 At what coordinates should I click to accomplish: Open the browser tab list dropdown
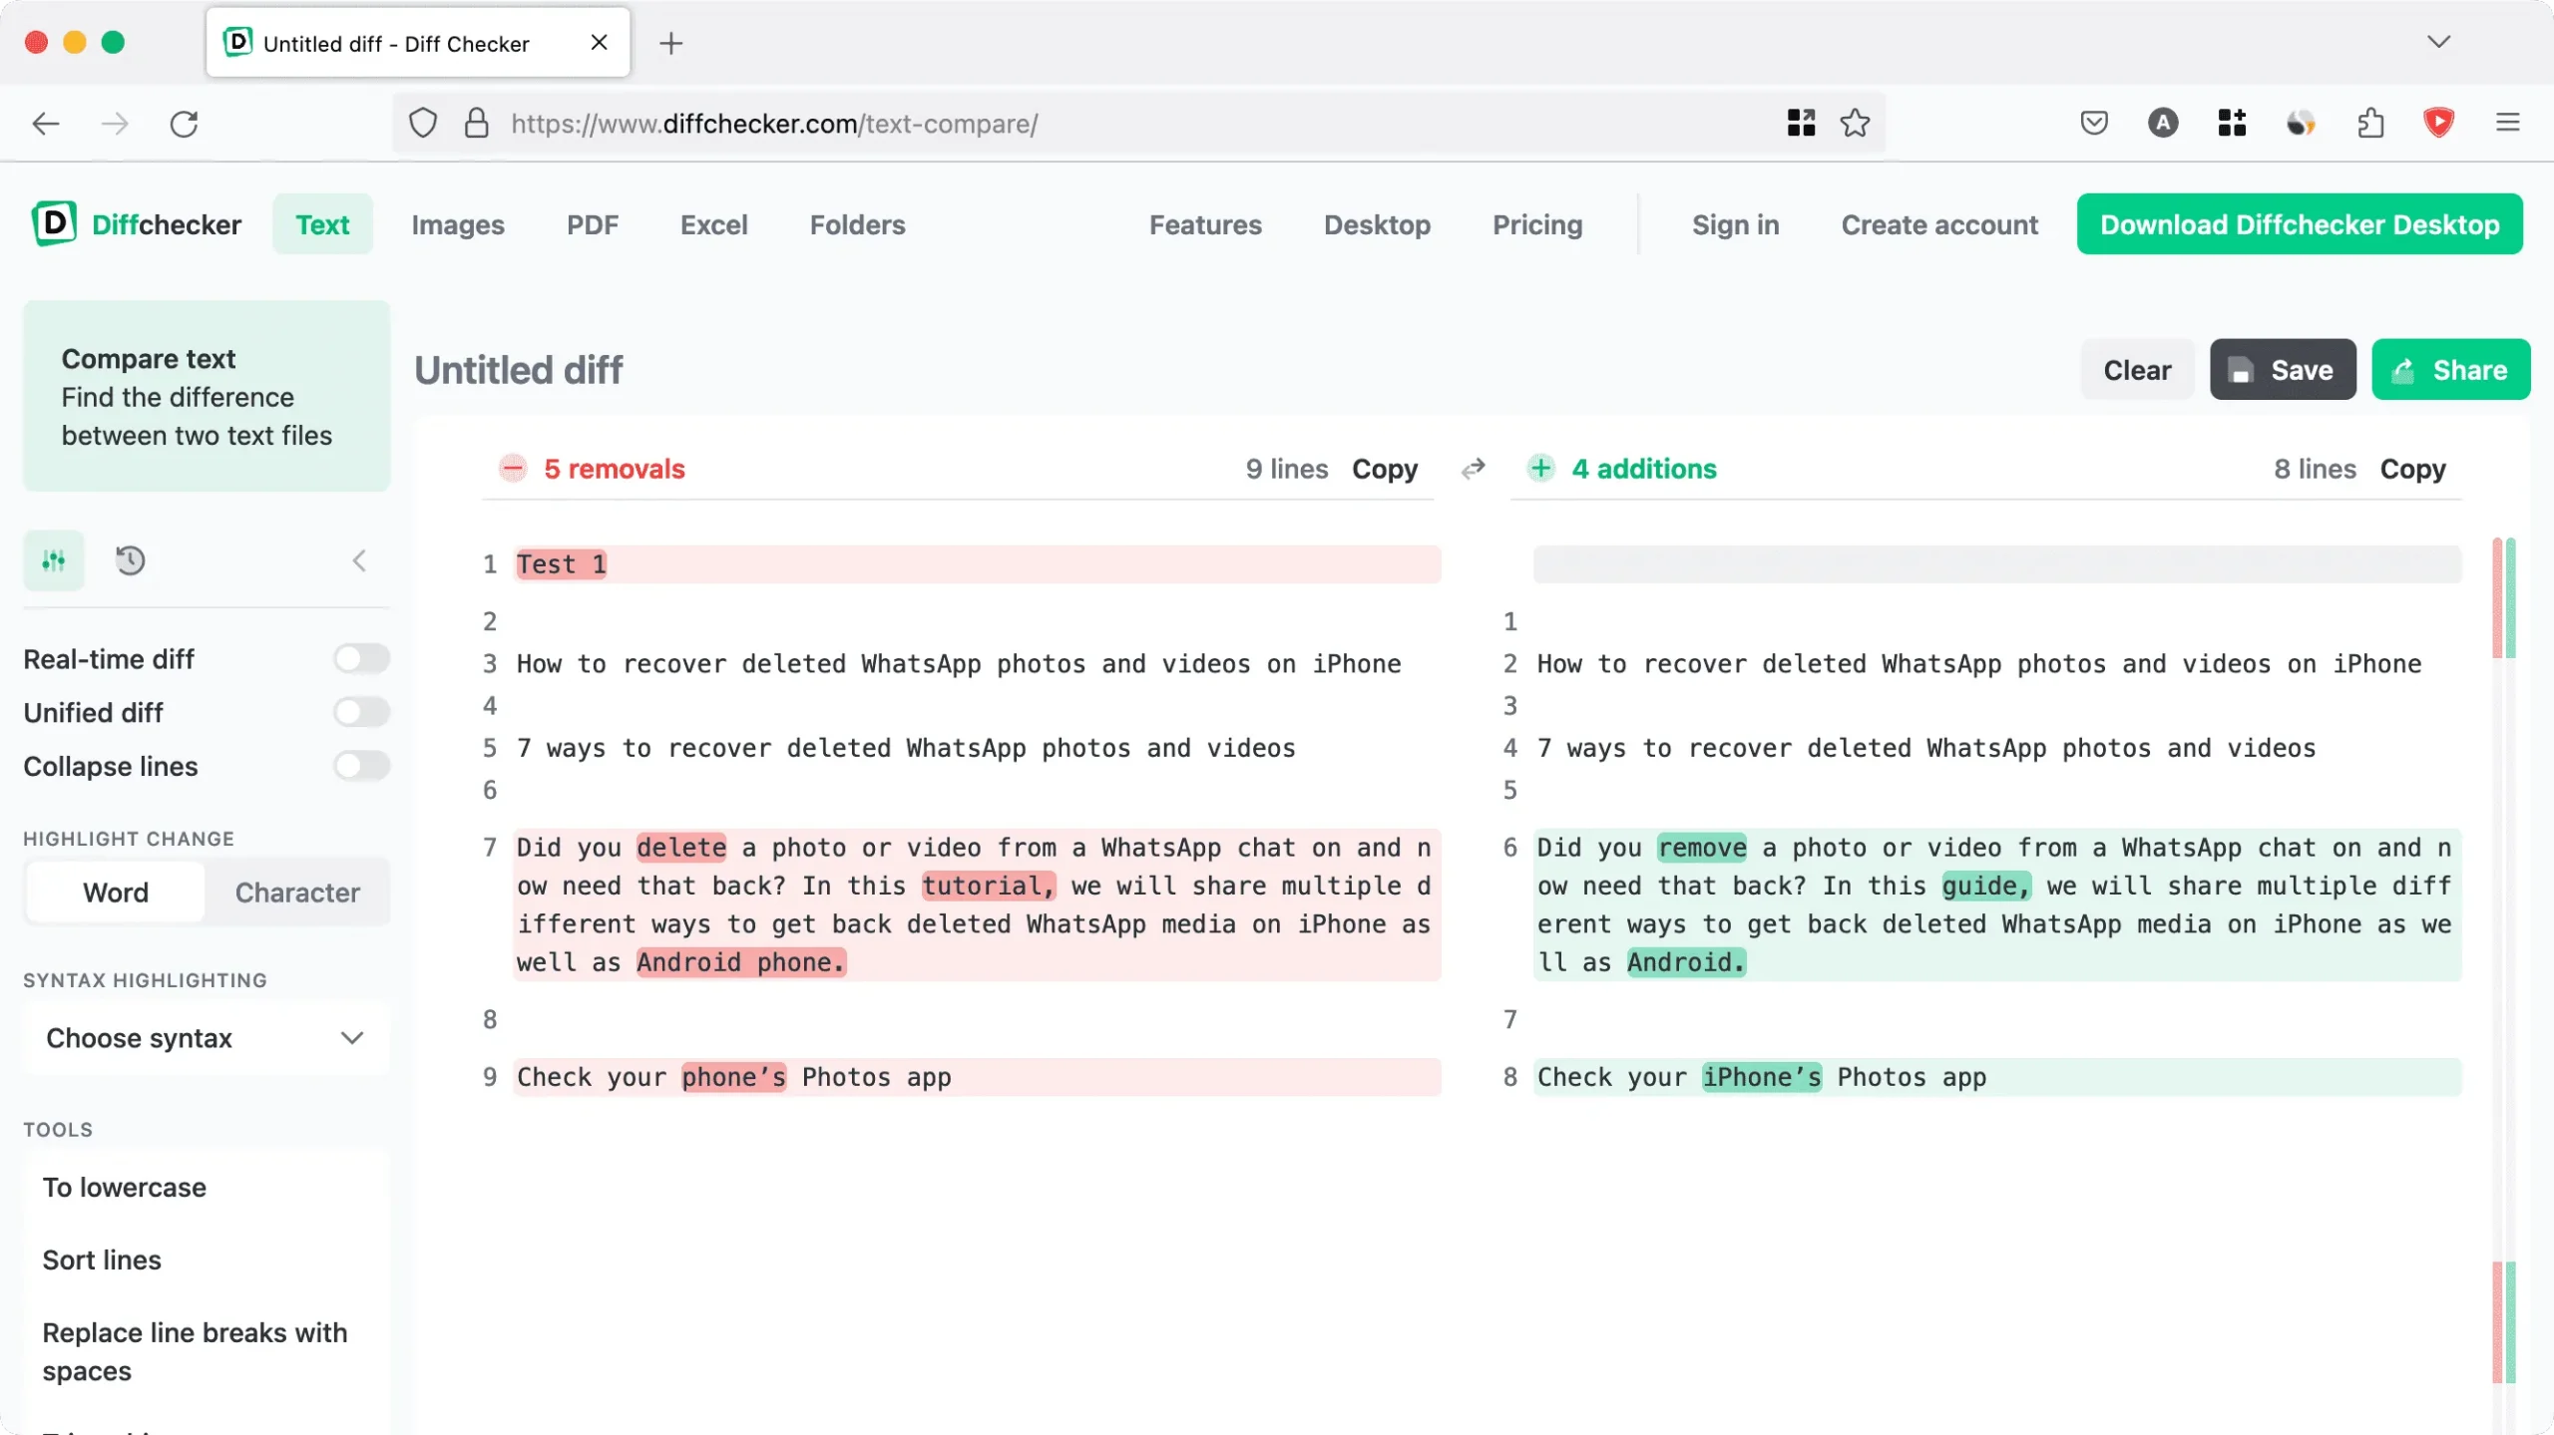(x=2438, y=40)
